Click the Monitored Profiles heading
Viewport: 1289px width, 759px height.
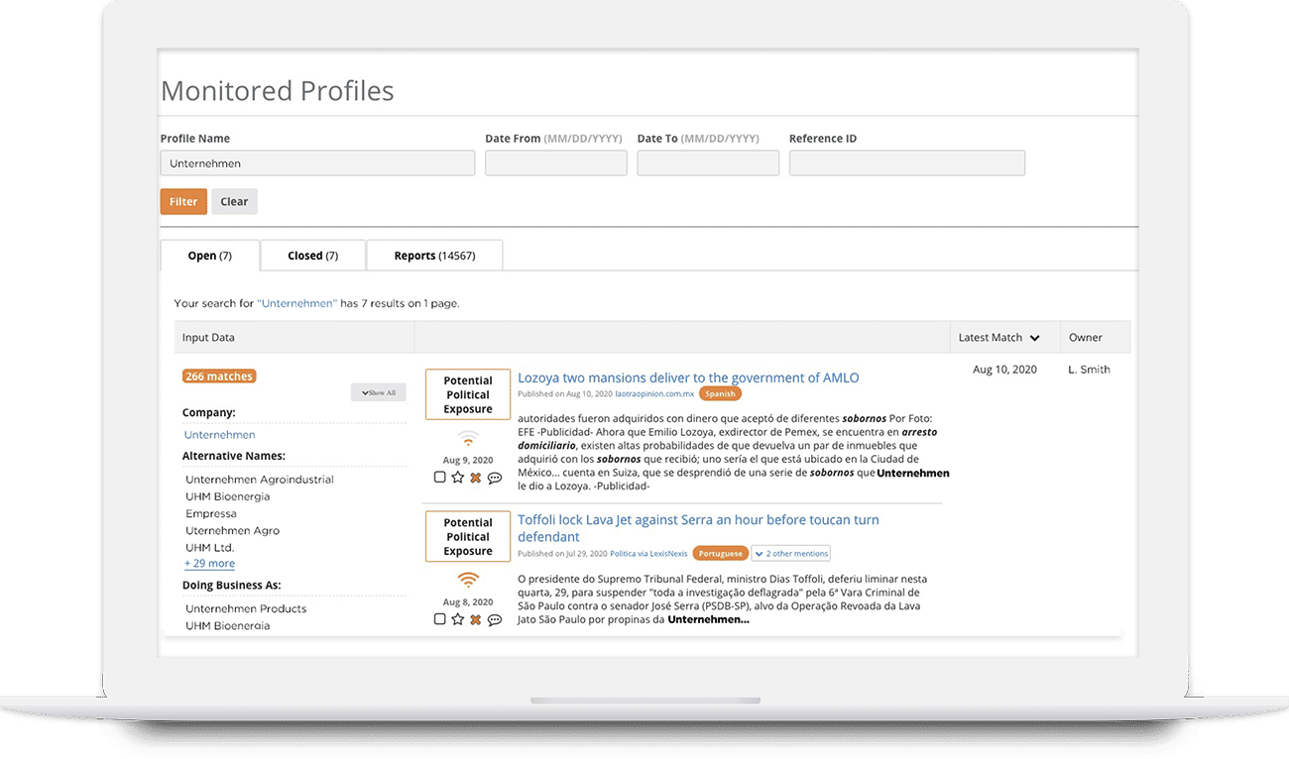[x=278, y=91]
